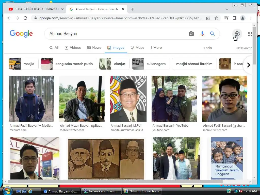Filter by masjid ahmad ibrahim chip

[x=194, y=64]
